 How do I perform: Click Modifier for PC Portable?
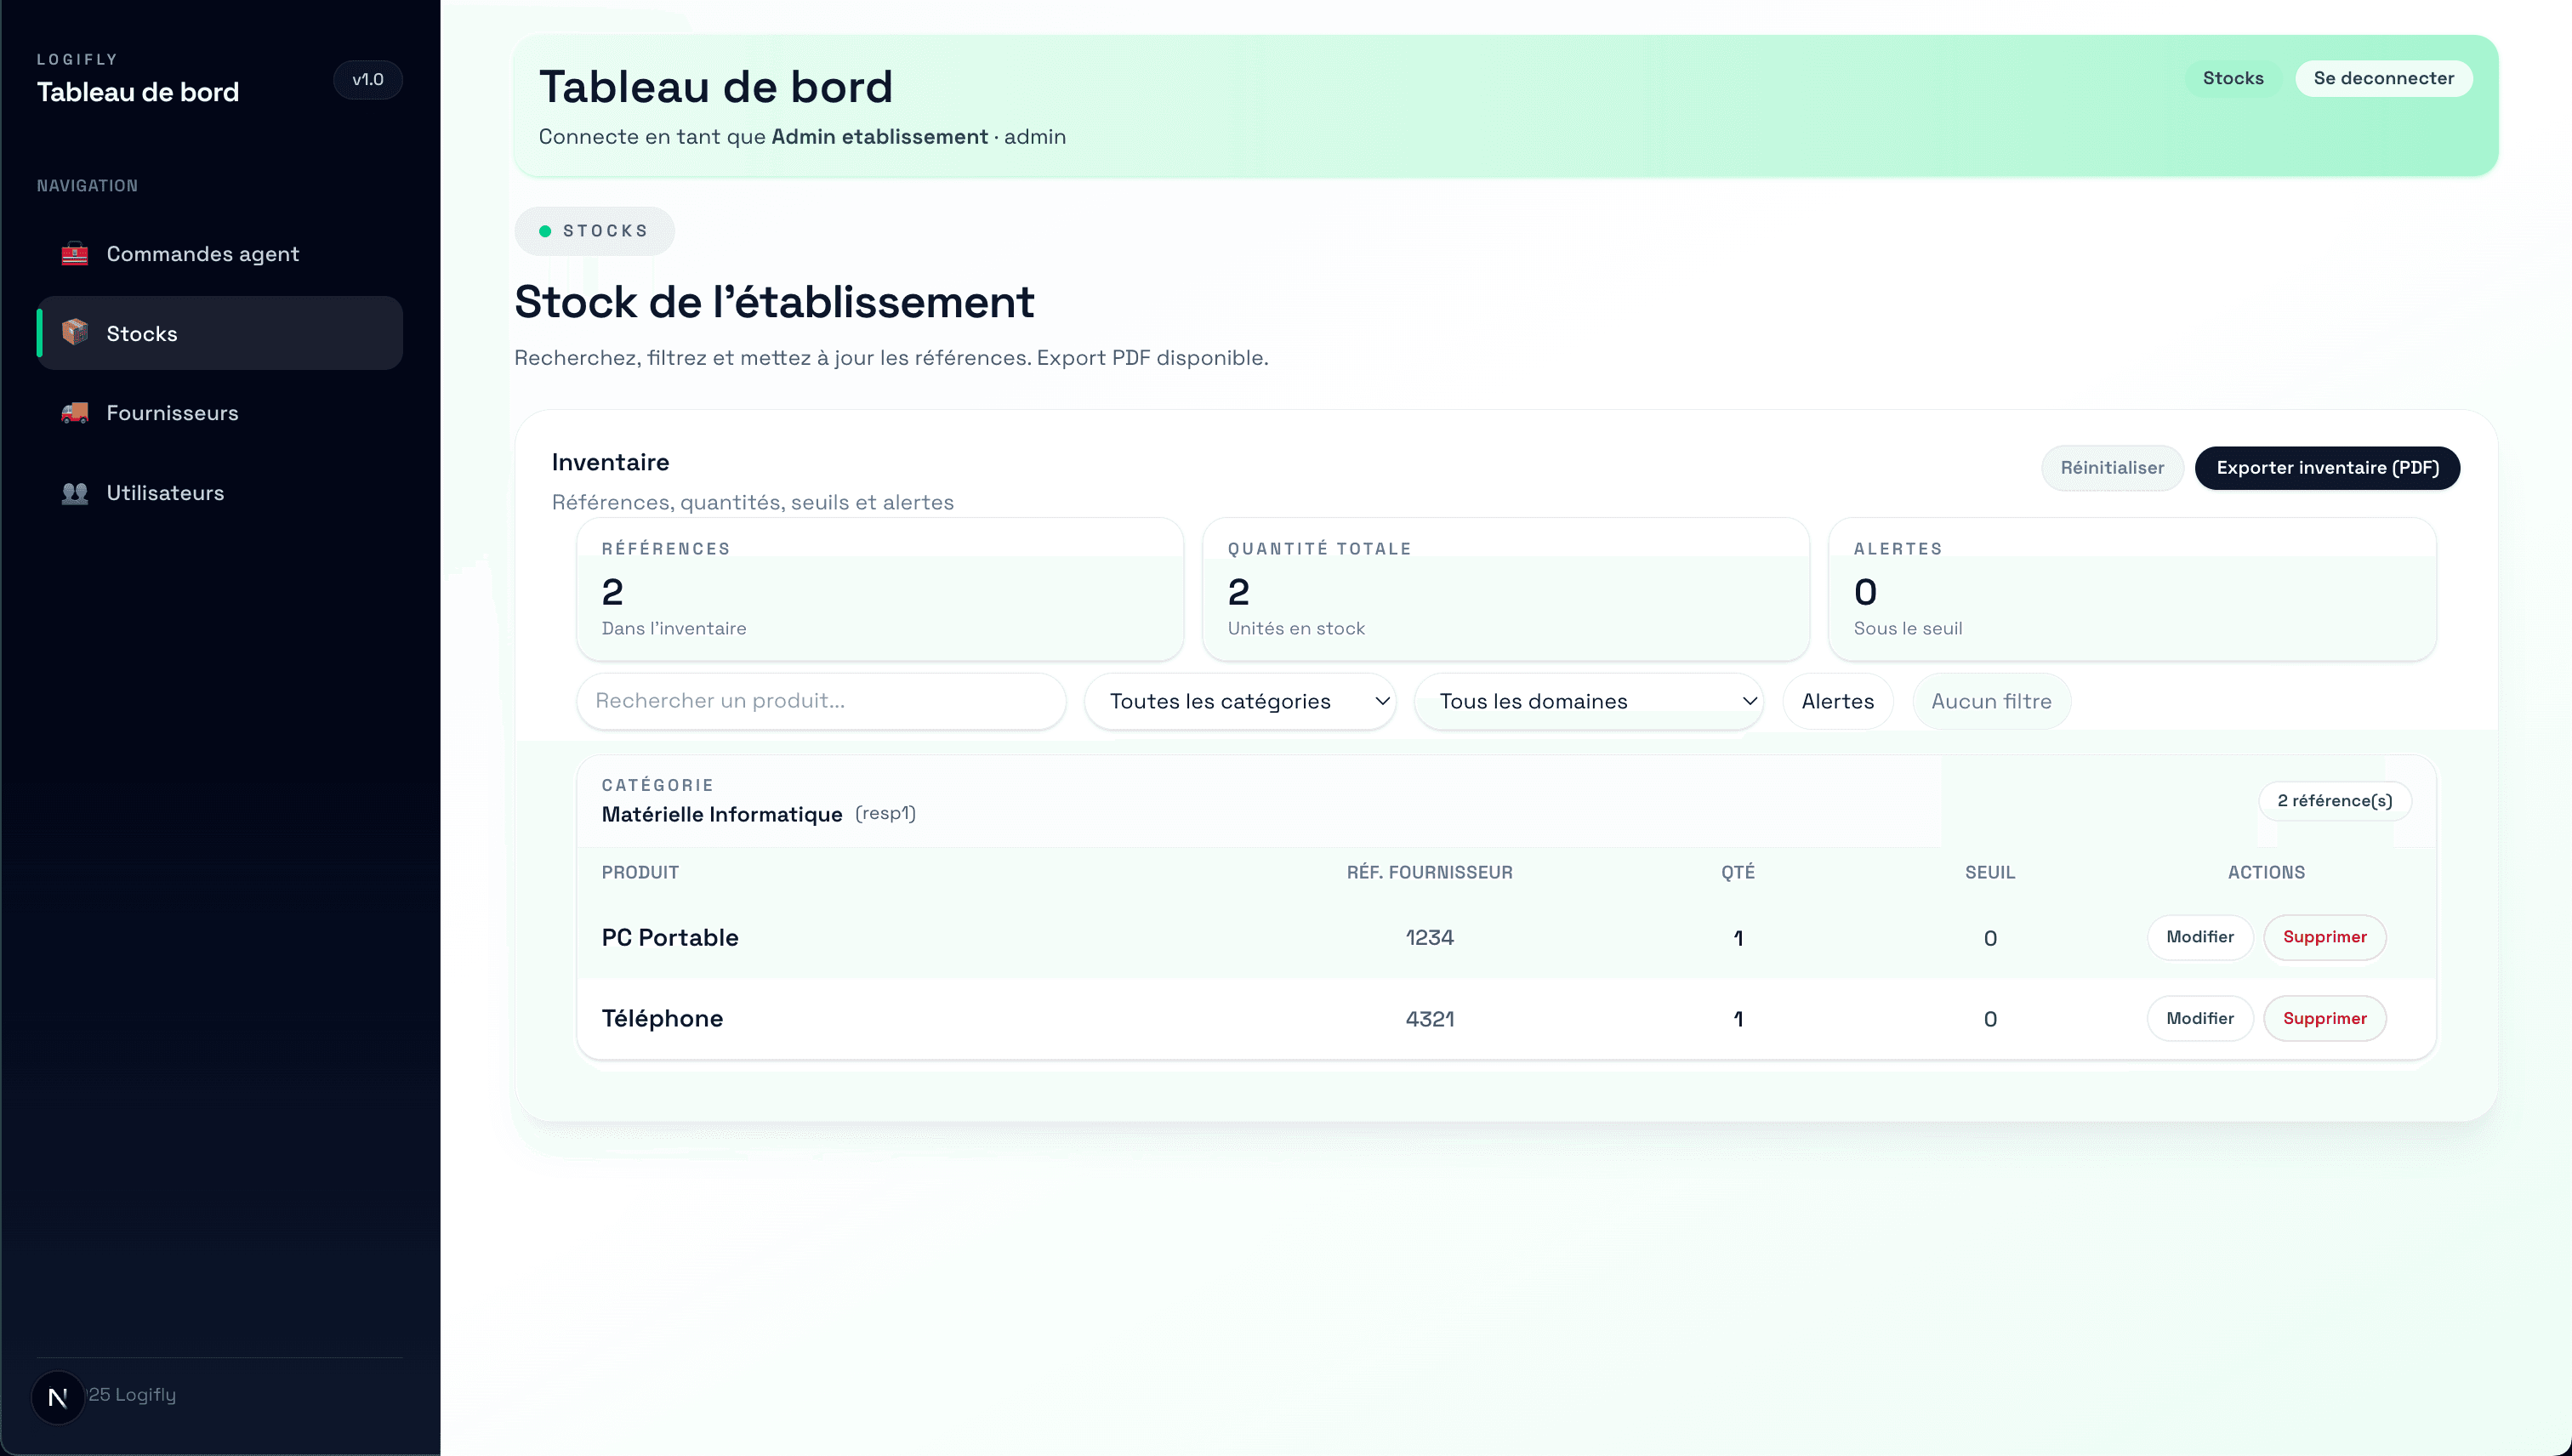2200,937
